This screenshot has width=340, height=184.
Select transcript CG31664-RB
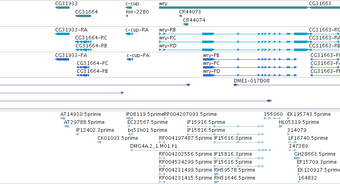click(83, 50)
